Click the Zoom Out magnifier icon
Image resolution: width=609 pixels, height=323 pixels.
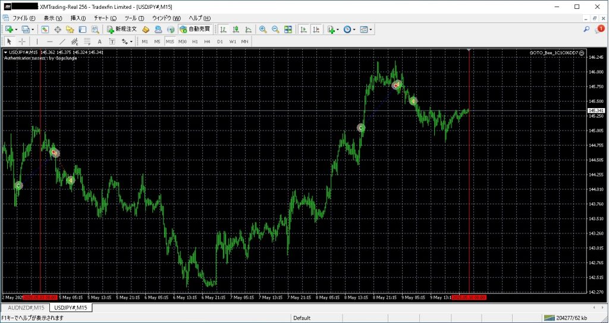coord(275,29)
